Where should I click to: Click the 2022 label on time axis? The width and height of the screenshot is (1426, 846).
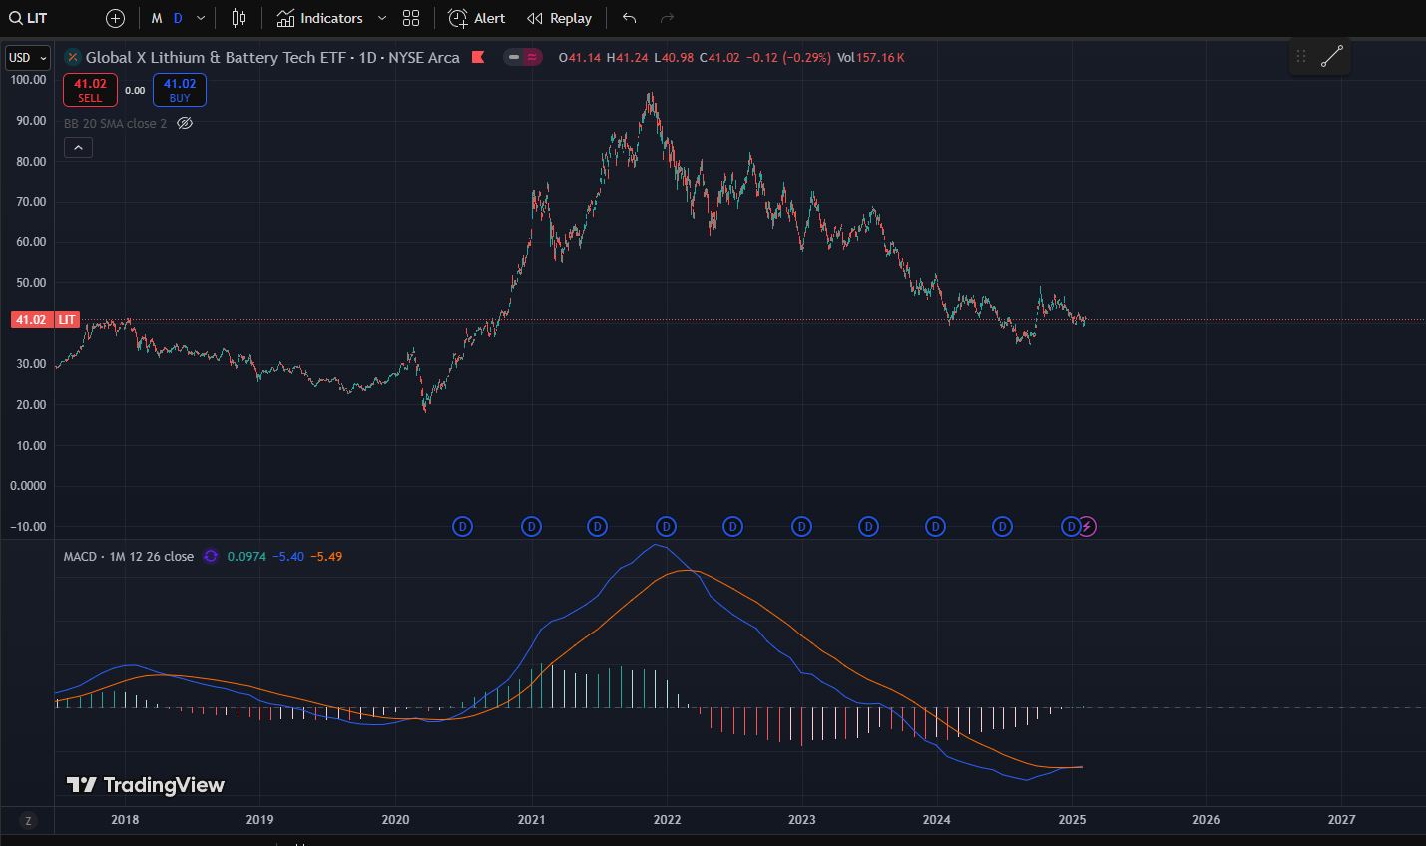coord(667,820)
